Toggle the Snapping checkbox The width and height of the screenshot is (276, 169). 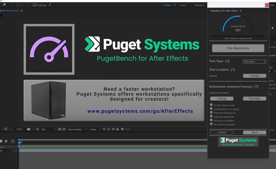click(x=34, y=5)
